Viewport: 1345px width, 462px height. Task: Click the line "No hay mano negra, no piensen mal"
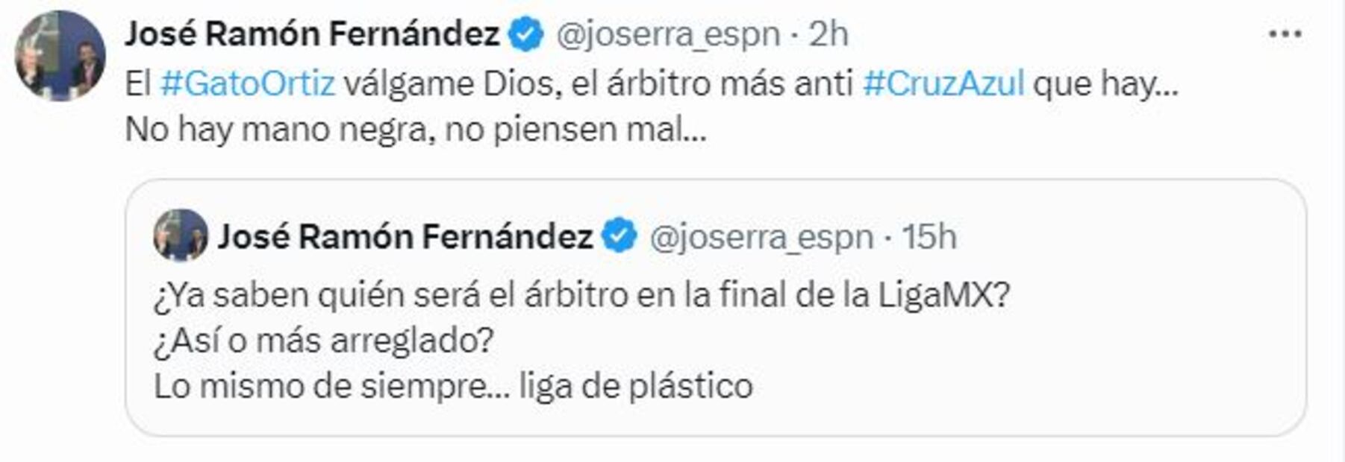[415, 130]
